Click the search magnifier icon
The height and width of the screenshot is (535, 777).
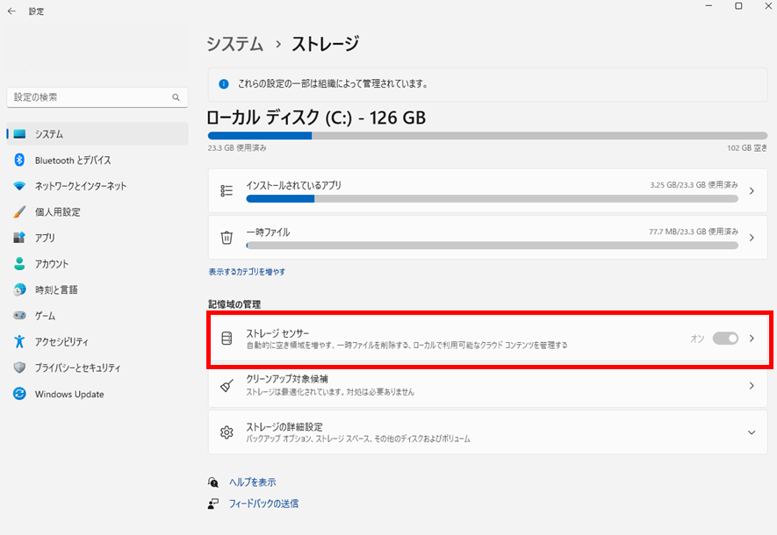point(176,97)
